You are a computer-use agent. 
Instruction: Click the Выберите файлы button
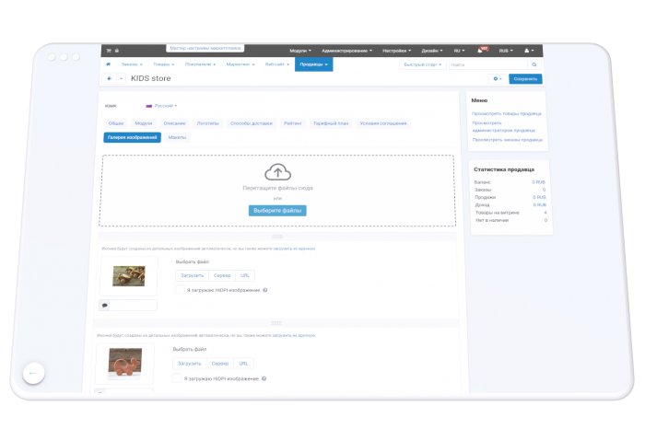[277, 211]
